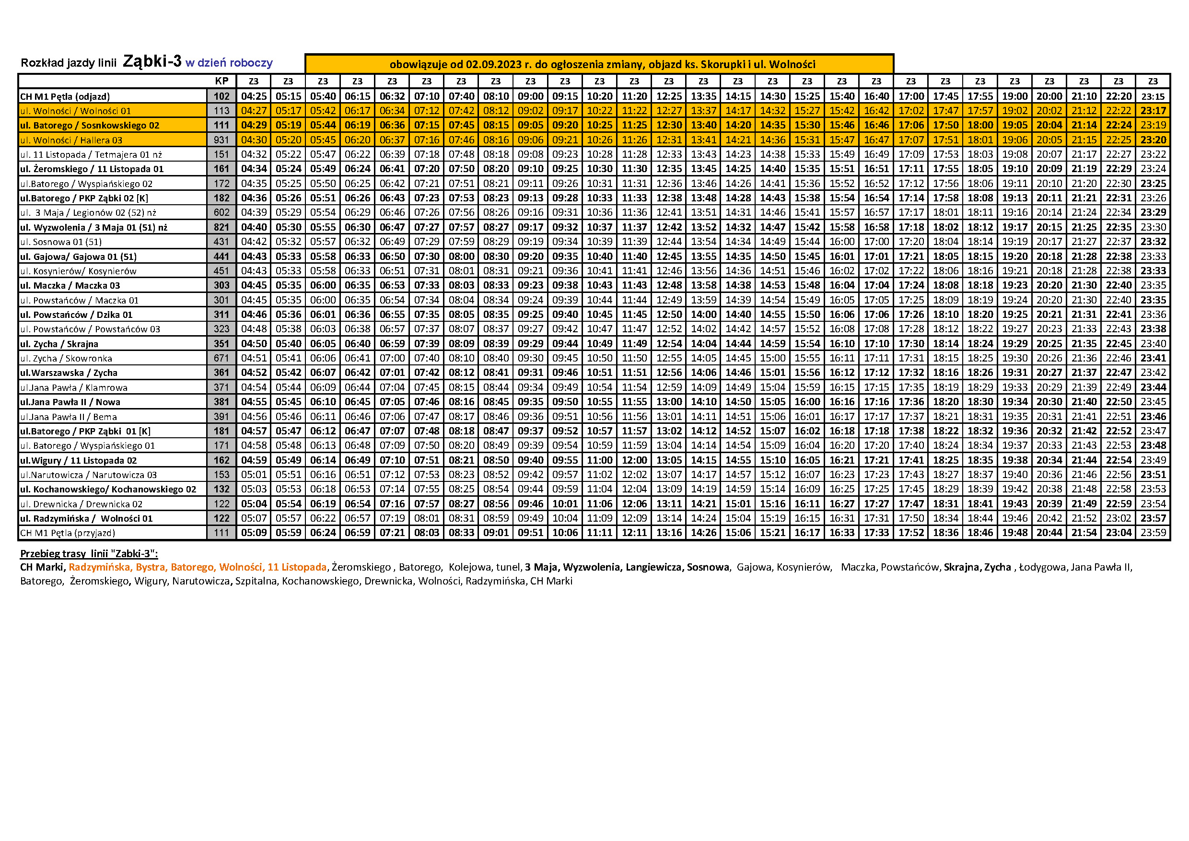Select stop row 'CH M1 Pętla (odjazd)'

pyautogui.click(x=65, y=96)
